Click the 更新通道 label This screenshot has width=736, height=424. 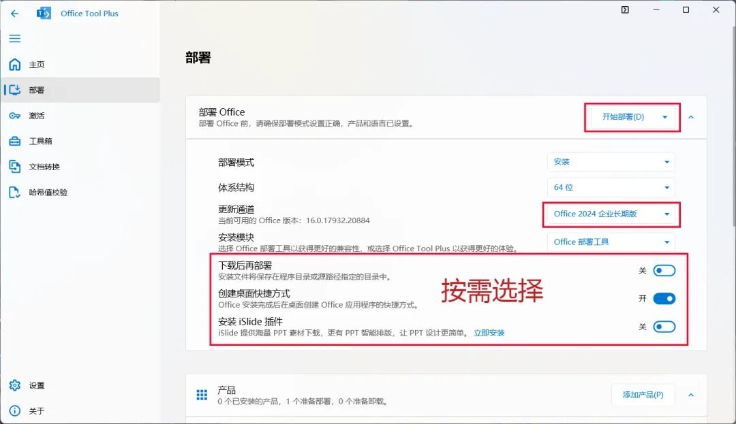click(x=236, y=210)
